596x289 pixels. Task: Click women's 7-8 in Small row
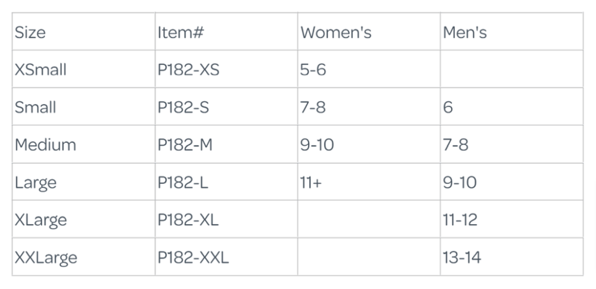313,107
